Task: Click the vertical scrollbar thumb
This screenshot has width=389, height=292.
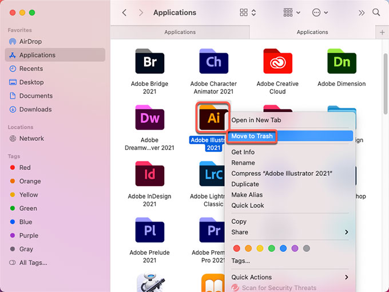Action: tap(386, 84)
